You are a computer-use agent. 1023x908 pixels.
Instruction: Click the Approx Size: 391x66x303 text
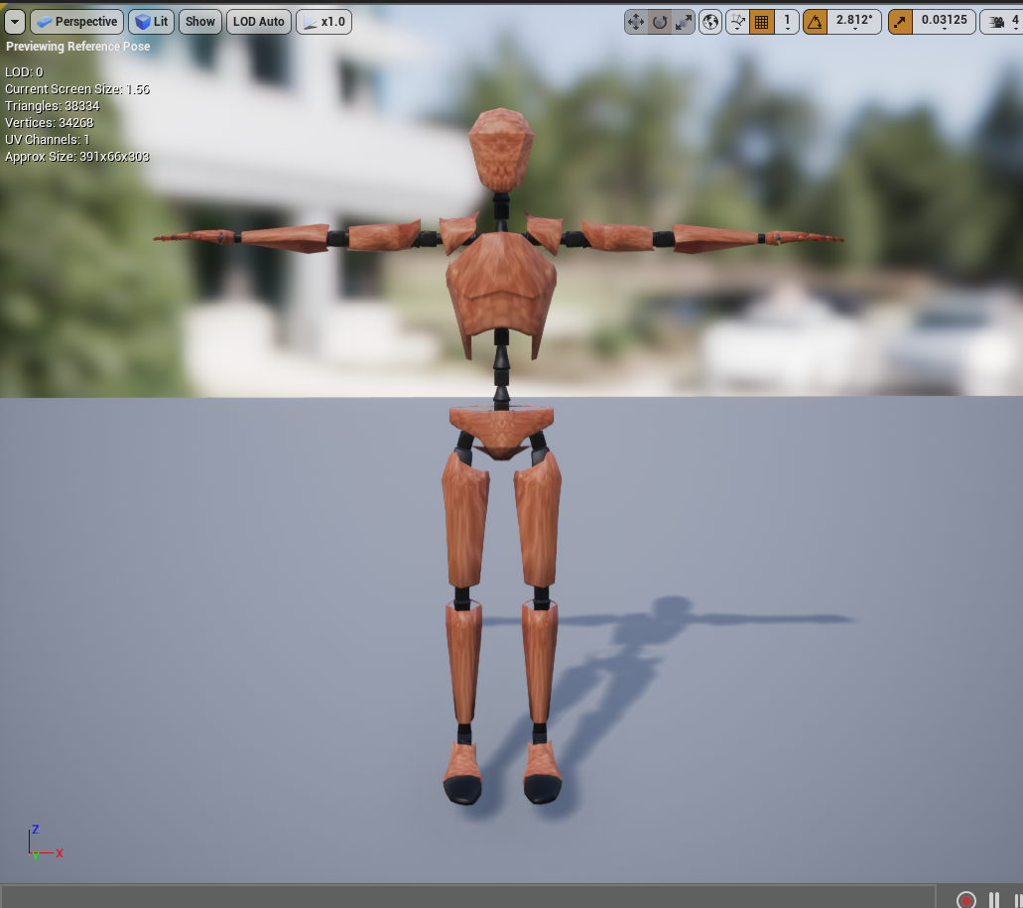tap(77, 157)
